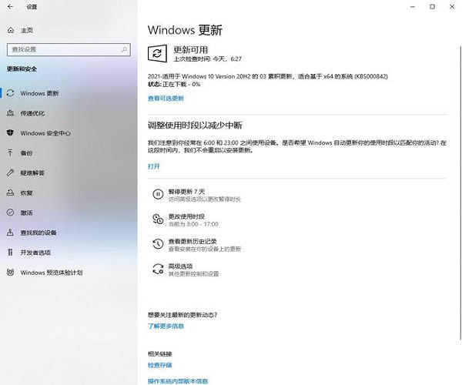Click the 查找设置 search box
462x385 pixels.
(68, 49)
